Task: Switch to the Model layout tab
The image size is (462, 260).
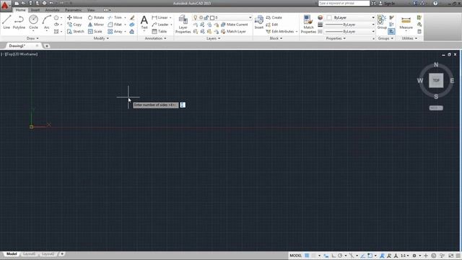Action: click(12, 253)
